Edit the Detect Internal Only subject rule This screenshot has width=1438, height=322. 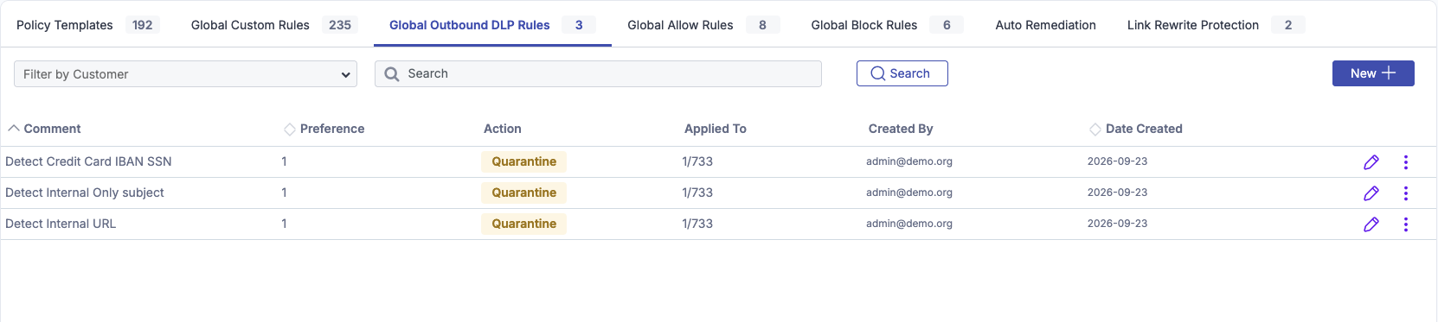[1371, 193]
